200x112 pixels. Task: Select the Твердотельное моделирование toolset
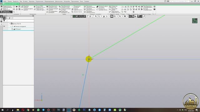click(6, 7)
